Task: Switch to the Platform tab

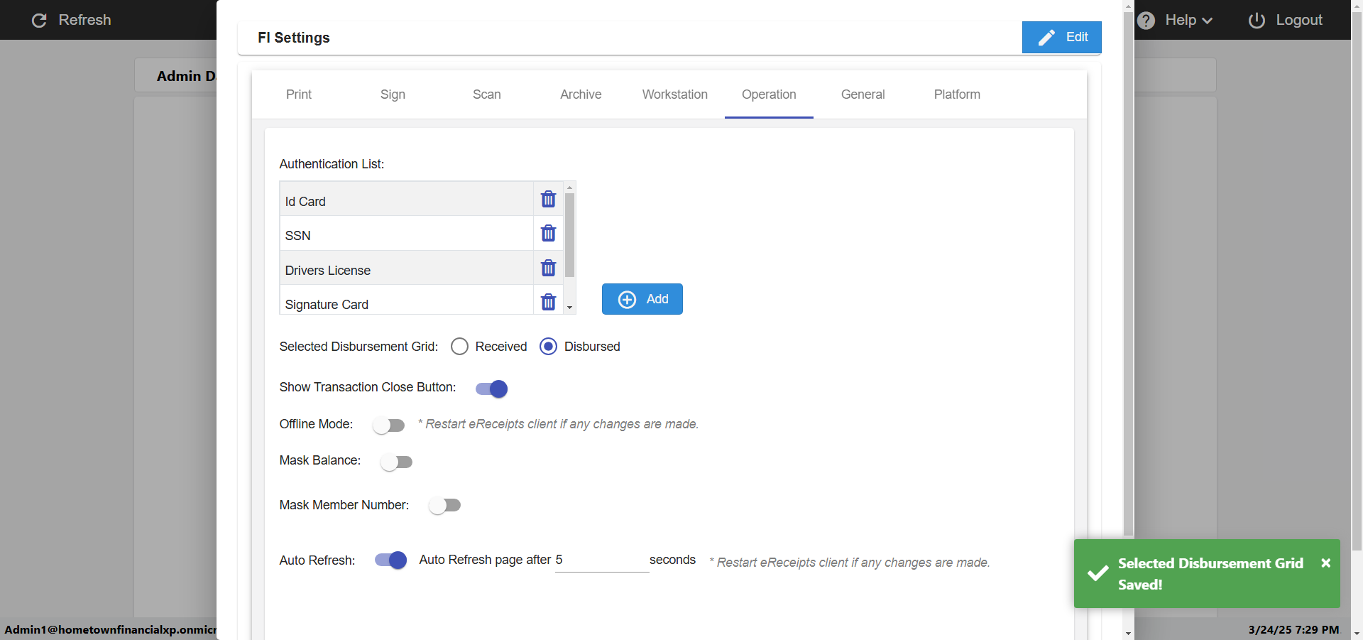Action: pos(957,94)
